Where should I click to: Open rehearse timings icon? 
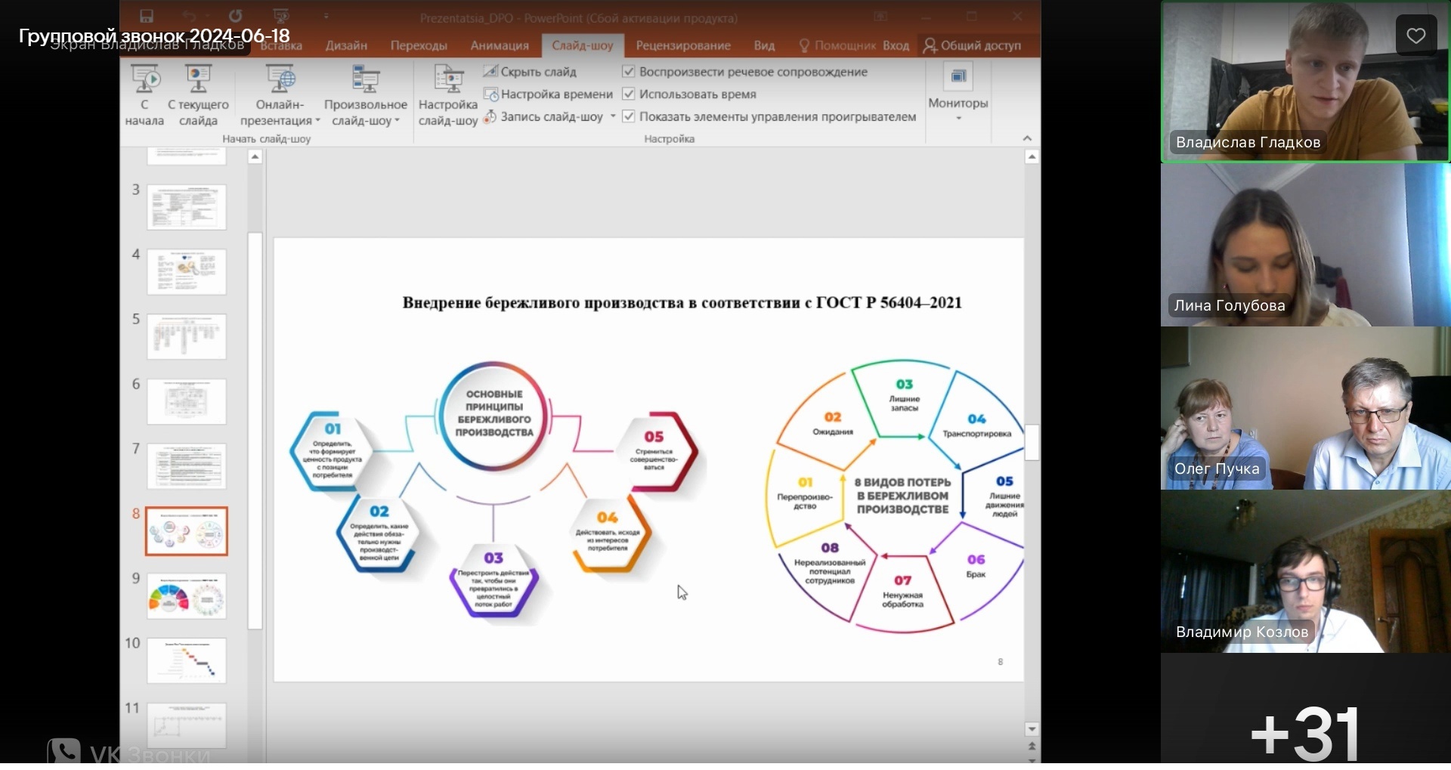click(490, 94)
